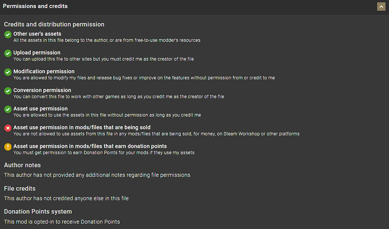Click the opted-in to receive Donation Points text

[x=62, y=222]
